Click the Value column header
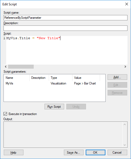The image size is (131, 159). pos(86,78)
